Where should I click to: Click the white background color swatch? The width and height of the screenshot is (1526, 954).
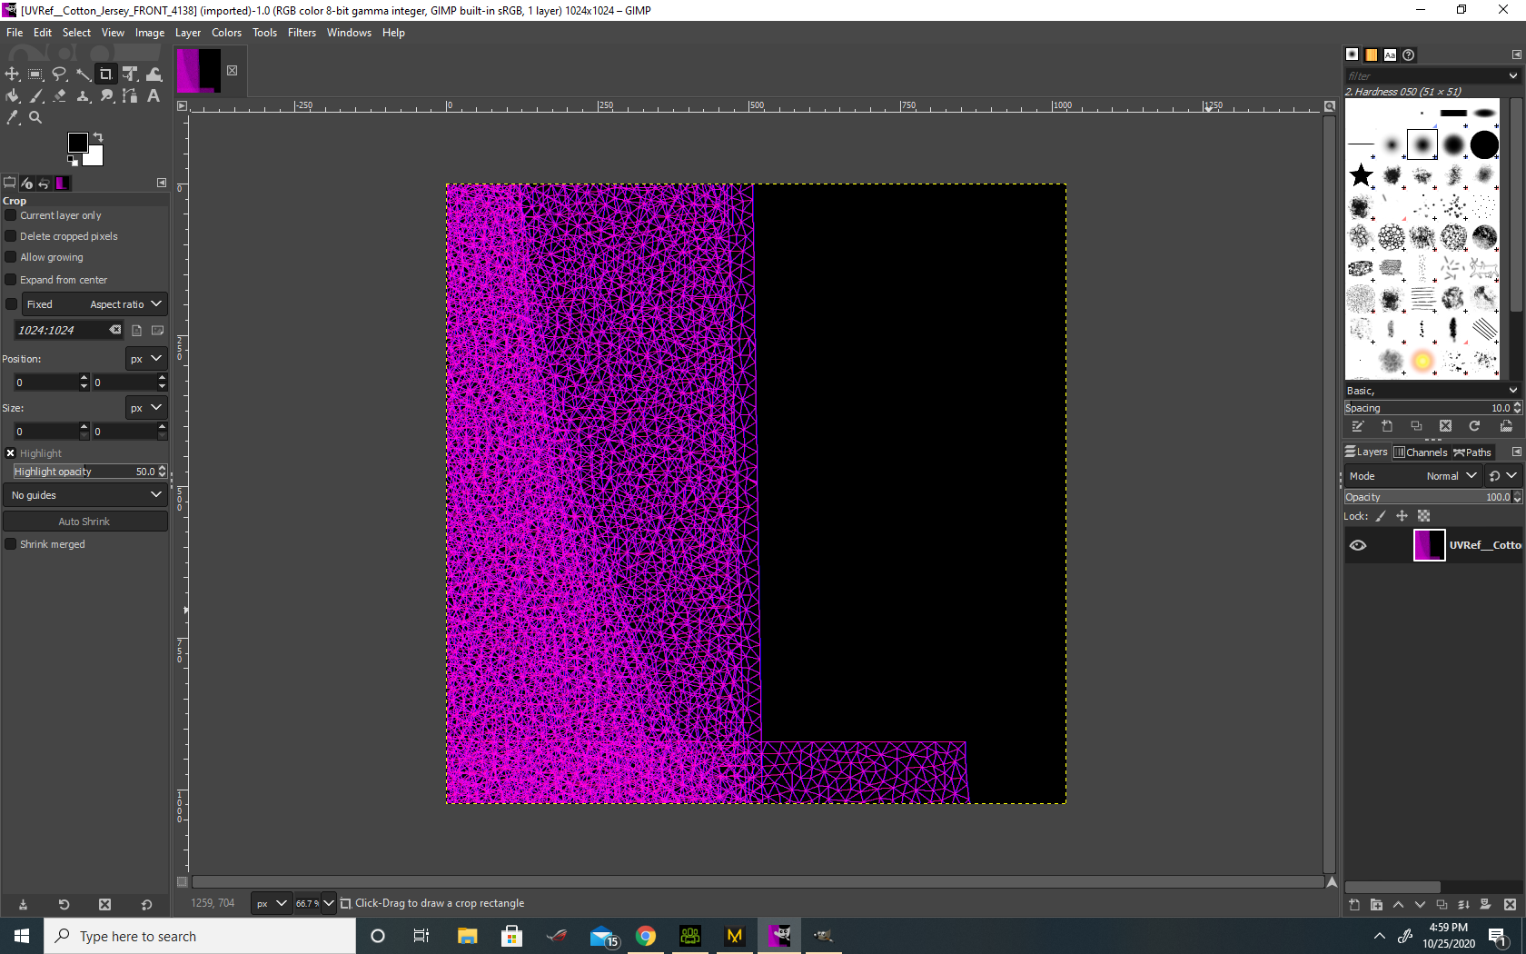[x=95, y=158]
